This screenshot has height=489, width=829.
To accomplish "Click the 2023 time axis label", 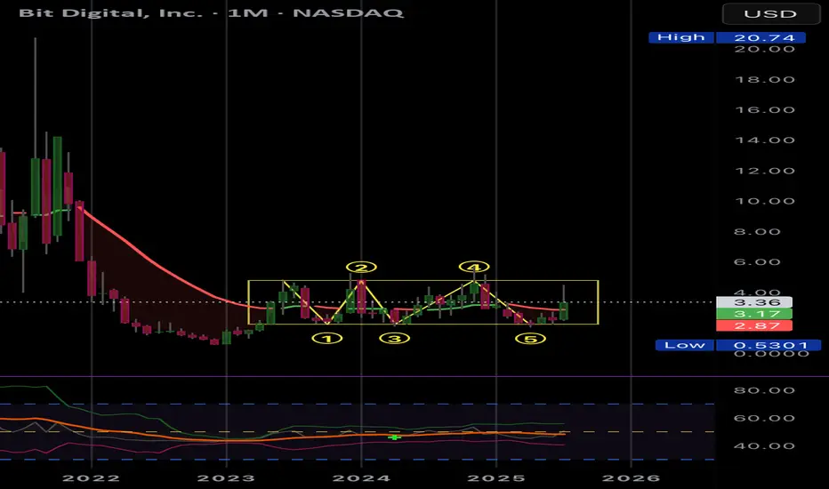I will tap(226, 478).
